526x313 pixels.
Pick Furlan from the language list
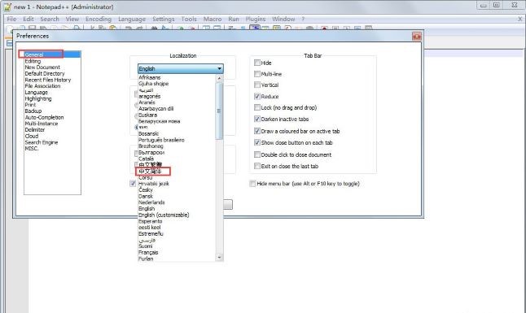click(146, 259)
